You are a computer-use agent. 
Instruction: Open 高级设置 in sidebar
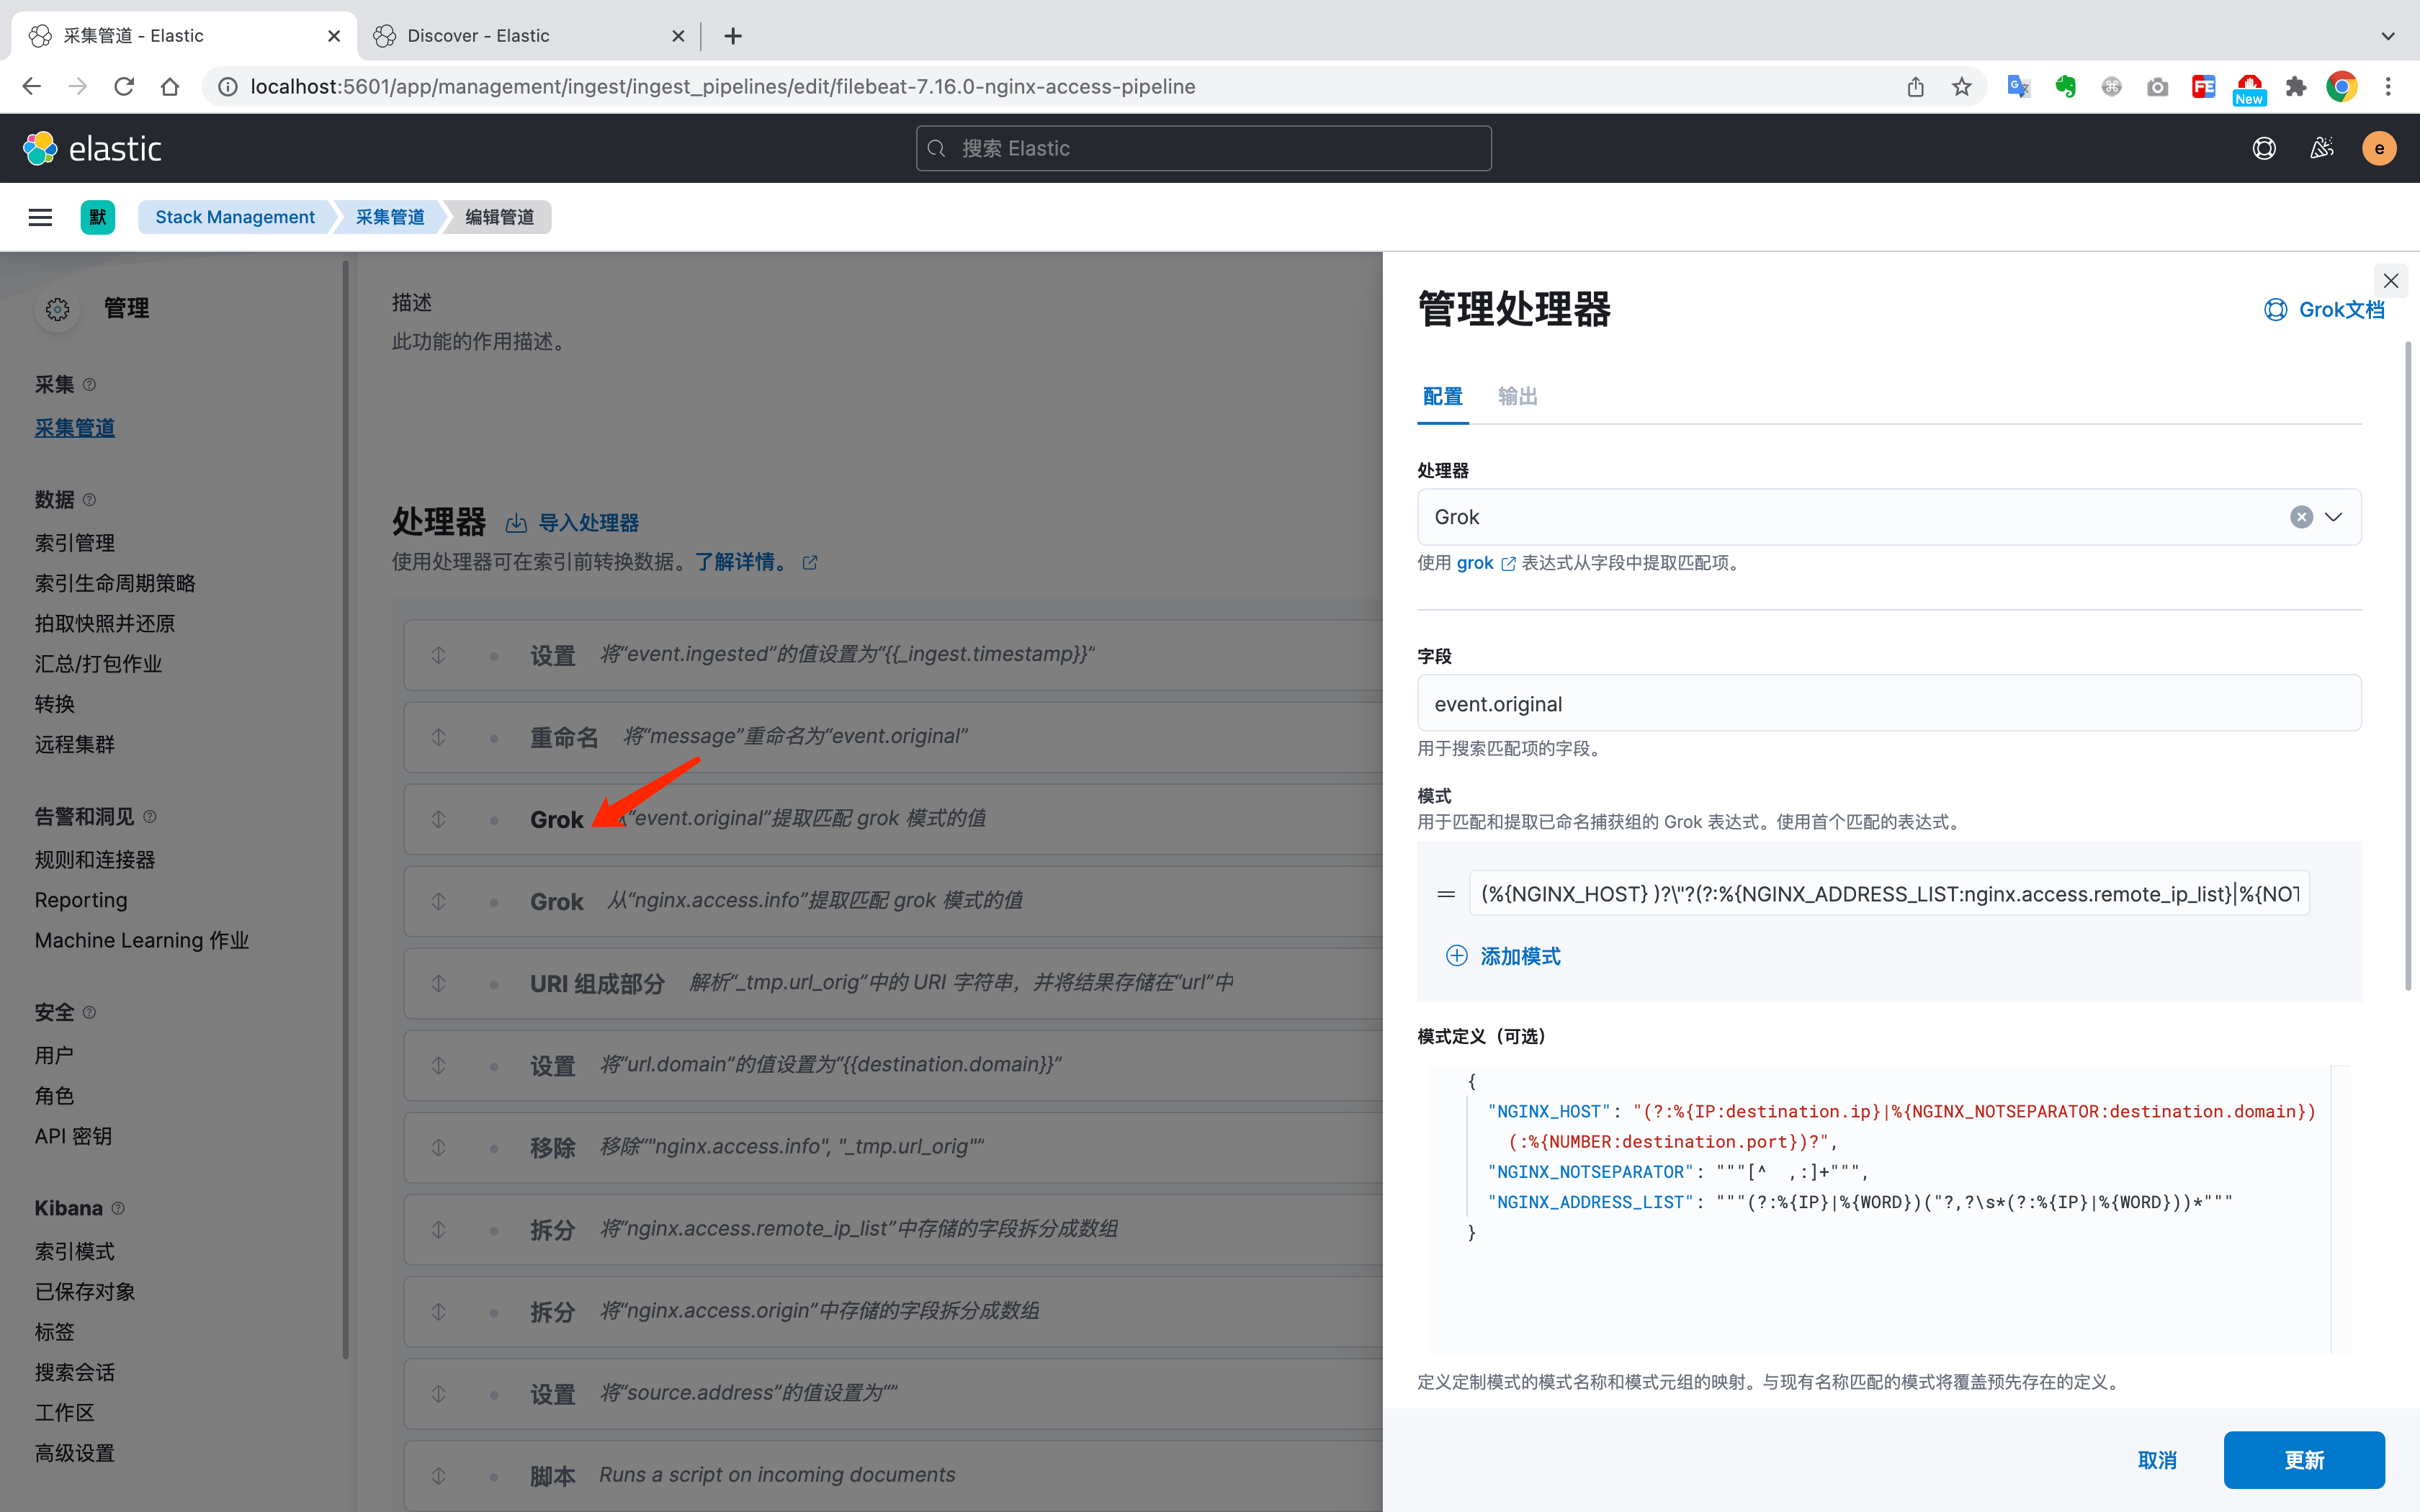[x=75, y=1453]
